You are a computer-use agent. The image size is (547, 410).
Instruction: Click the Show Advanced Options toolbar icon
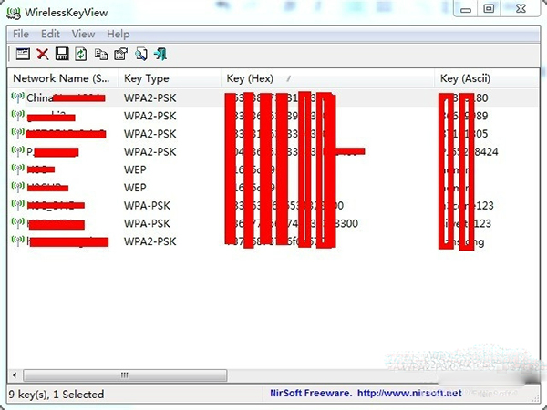(23, 54)
